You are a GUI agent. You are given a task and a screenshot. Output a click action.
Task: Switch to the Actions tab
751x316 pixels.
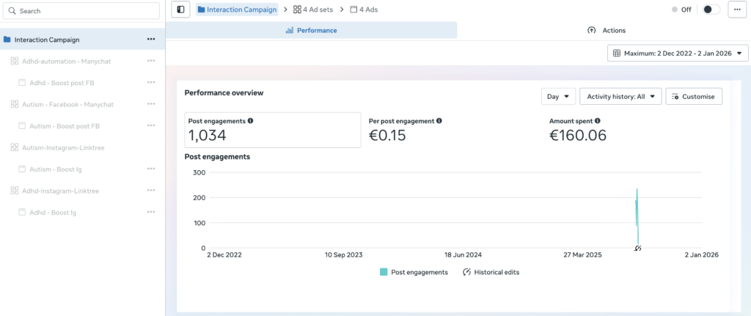pos(607,30)
